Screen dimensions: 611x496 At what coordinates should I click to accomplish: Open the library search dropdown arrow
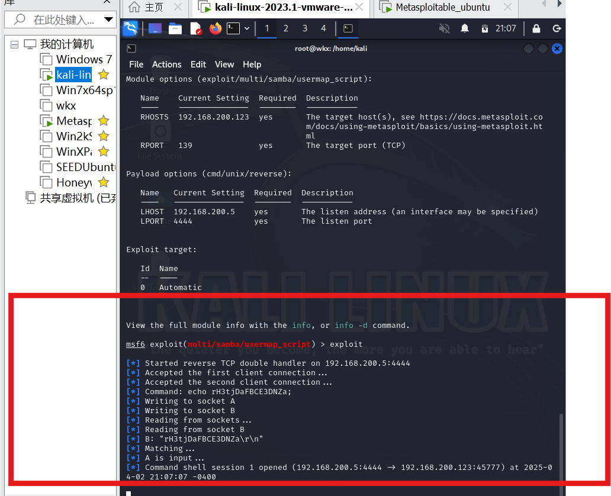tap(109, 20)
